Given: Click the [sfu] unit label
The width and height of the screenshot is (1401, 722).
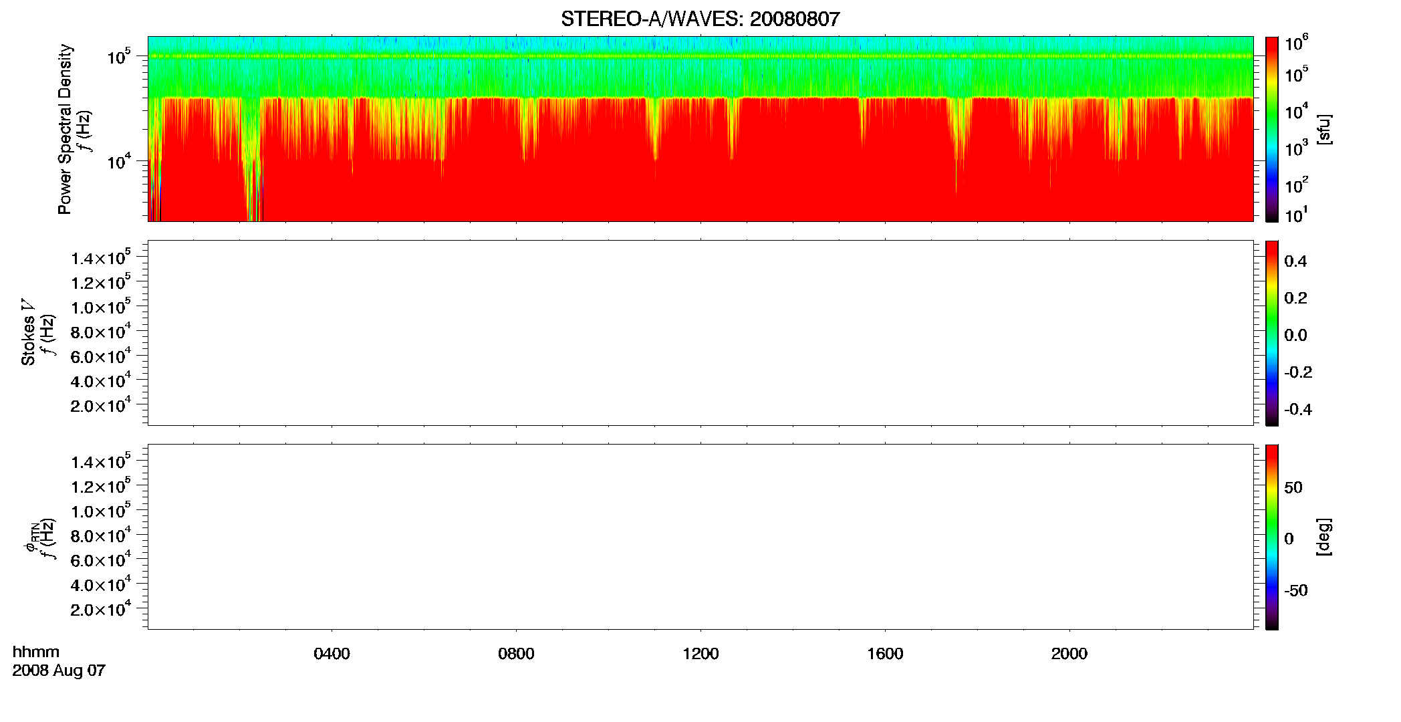Looking at the screenshot, I should point(1324,129).
